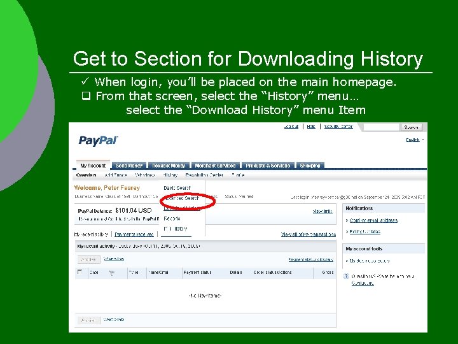Click the lower What's this link

[114, 319]
